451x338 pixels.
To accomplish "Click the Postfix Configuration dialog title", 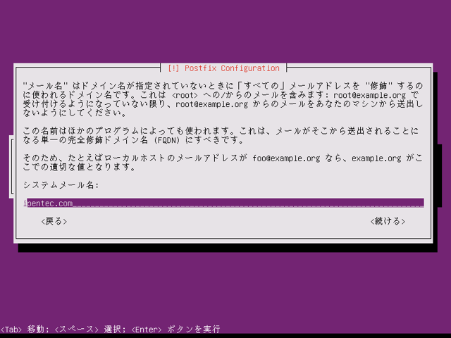I will click(223, 68).
